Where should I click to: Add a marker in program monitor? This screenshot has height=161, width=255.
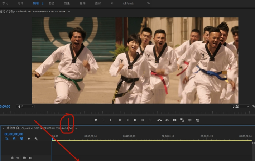pyautogui.click(x=96, y=120)
